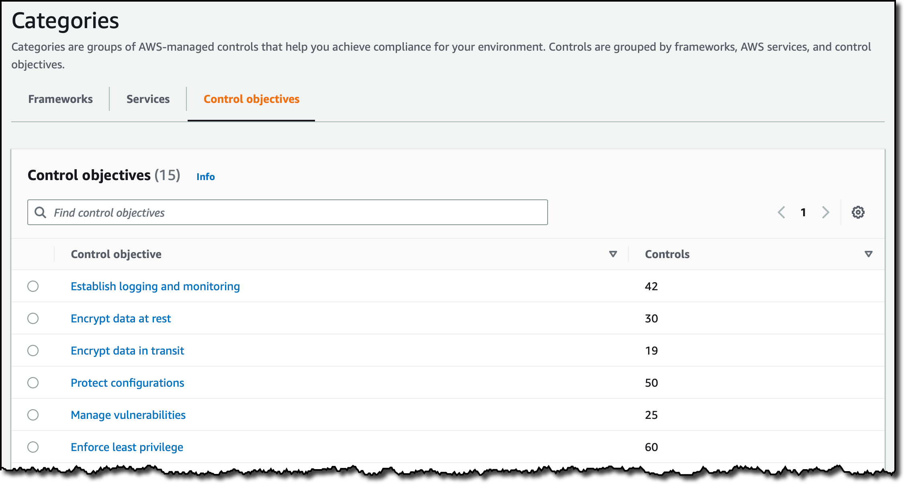Click the Find control objectives search field
The image size is (904, 484).
(297, 212)
